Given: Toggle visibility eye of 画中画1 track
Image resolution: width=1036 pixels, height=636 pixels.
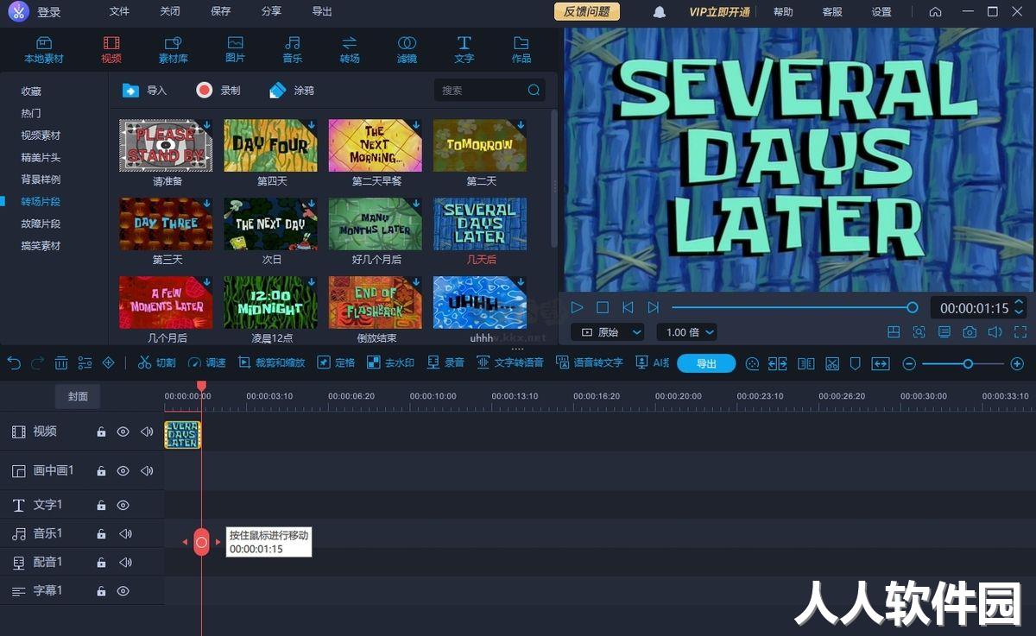Looking at the screenshot, I should pos(123,470).
